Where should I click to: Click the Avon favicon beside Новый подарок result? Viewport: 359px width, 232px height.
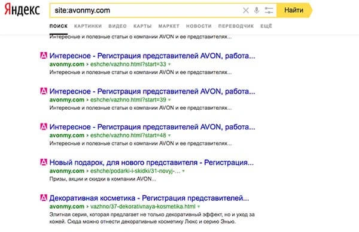[44, 162]
